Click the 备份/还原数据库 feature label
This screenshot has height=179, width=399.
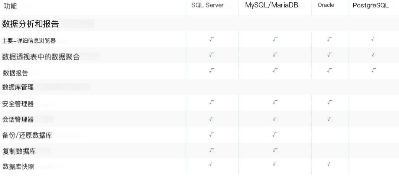point(27,135)
